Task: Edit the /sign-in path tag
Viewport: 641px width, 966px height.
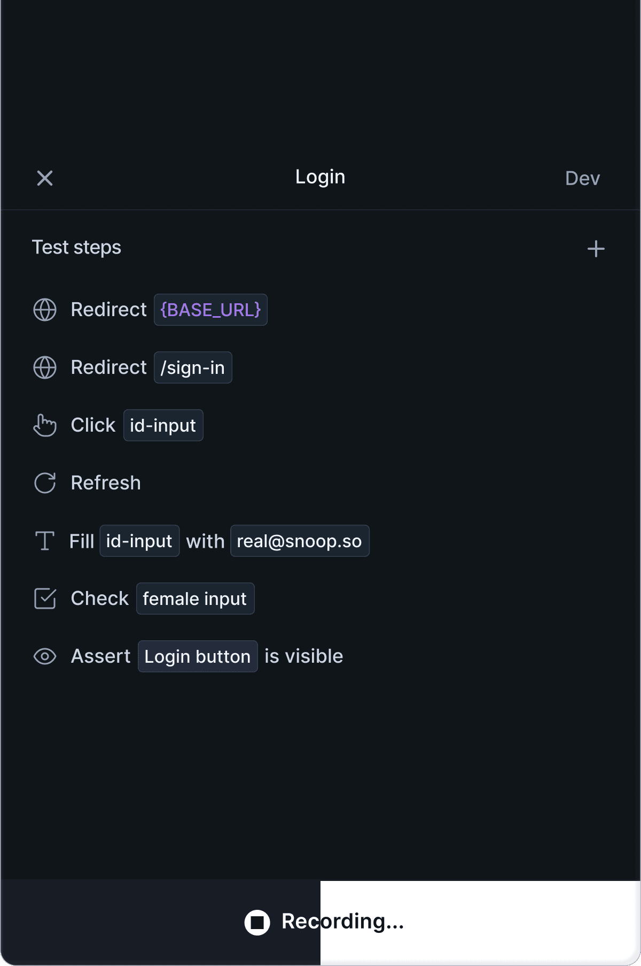Action: pos(193,367)
